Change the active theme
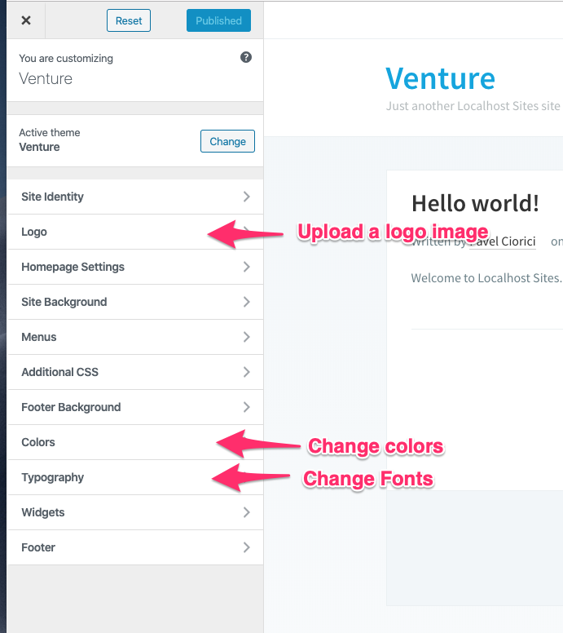 [227, 141]
